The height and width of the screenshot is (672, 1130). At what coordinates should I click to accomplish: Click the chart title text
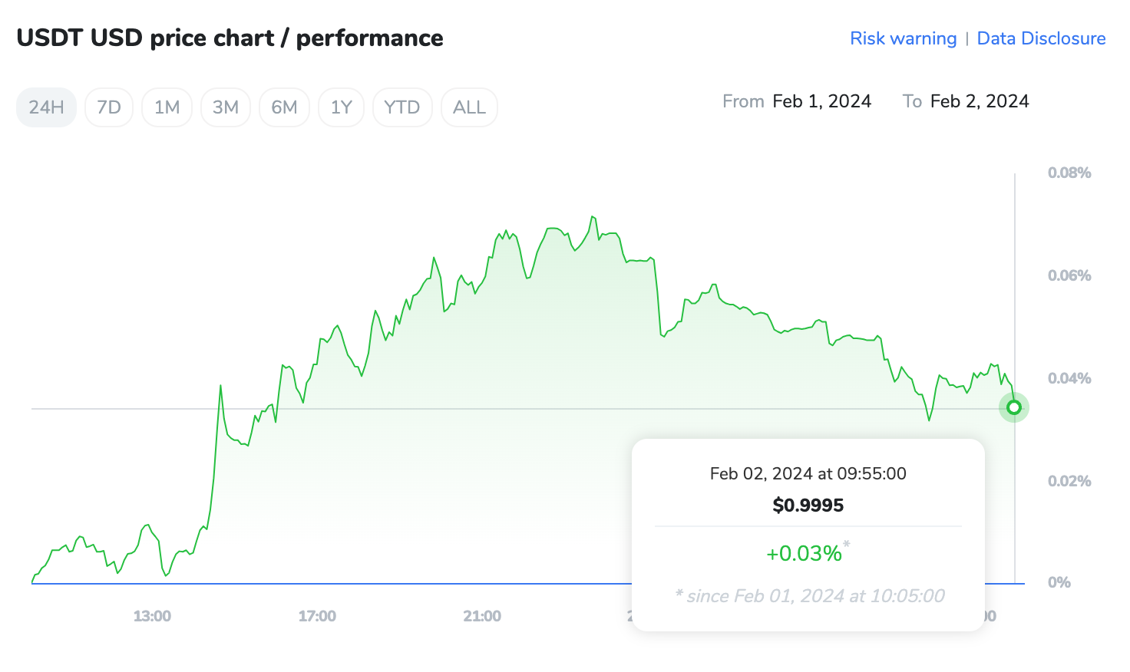pos(230,37)
